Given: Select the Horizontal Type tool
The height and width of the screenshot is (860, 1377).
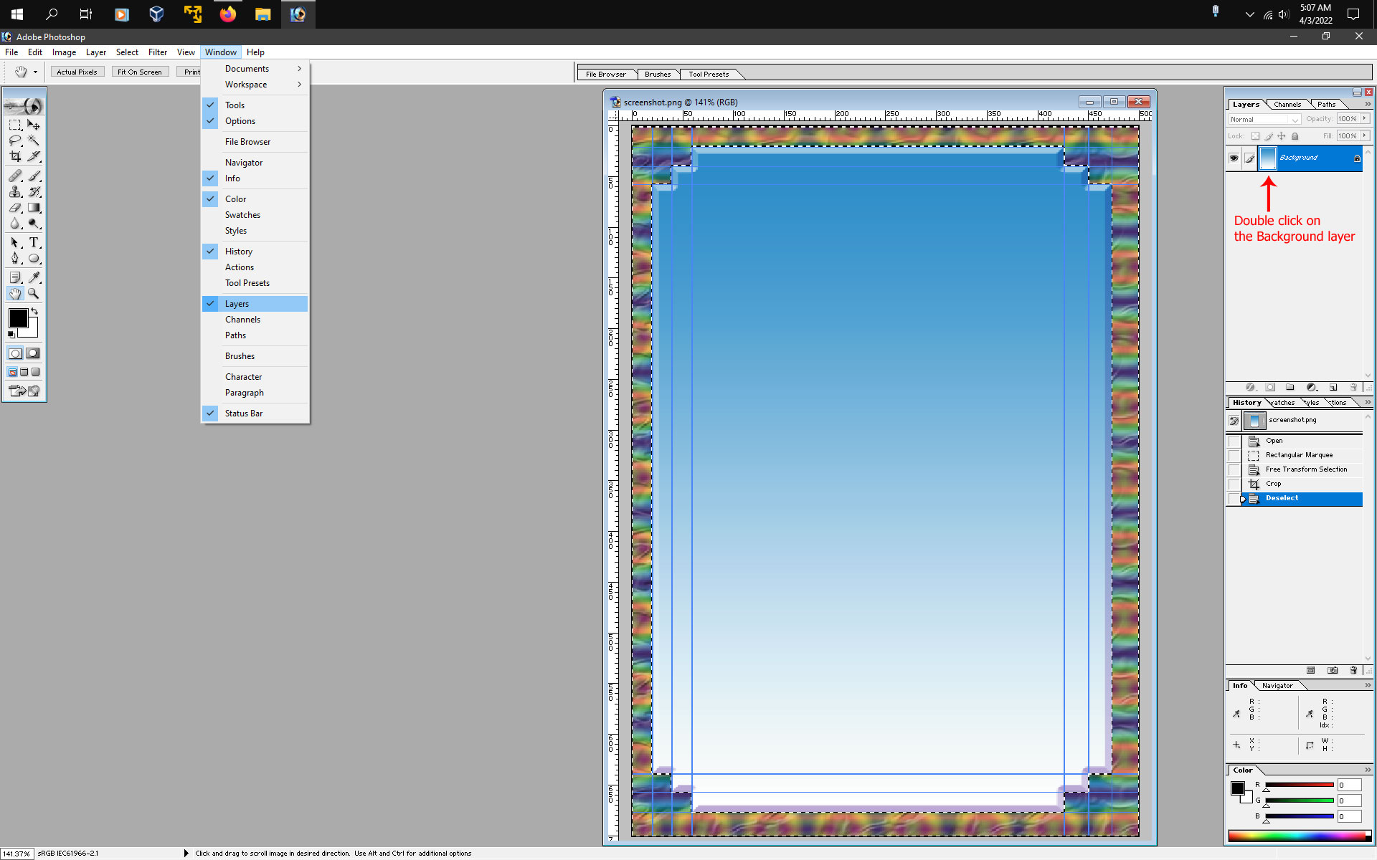Looking at the screenshot, I should (x=34, y=242).
